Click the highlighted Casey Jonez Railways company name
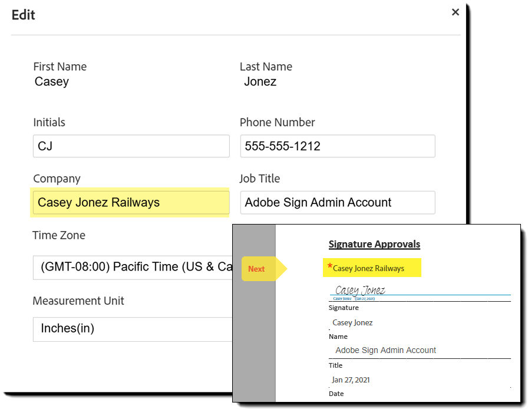Screen dimensions: 528x409 point(370,268)
